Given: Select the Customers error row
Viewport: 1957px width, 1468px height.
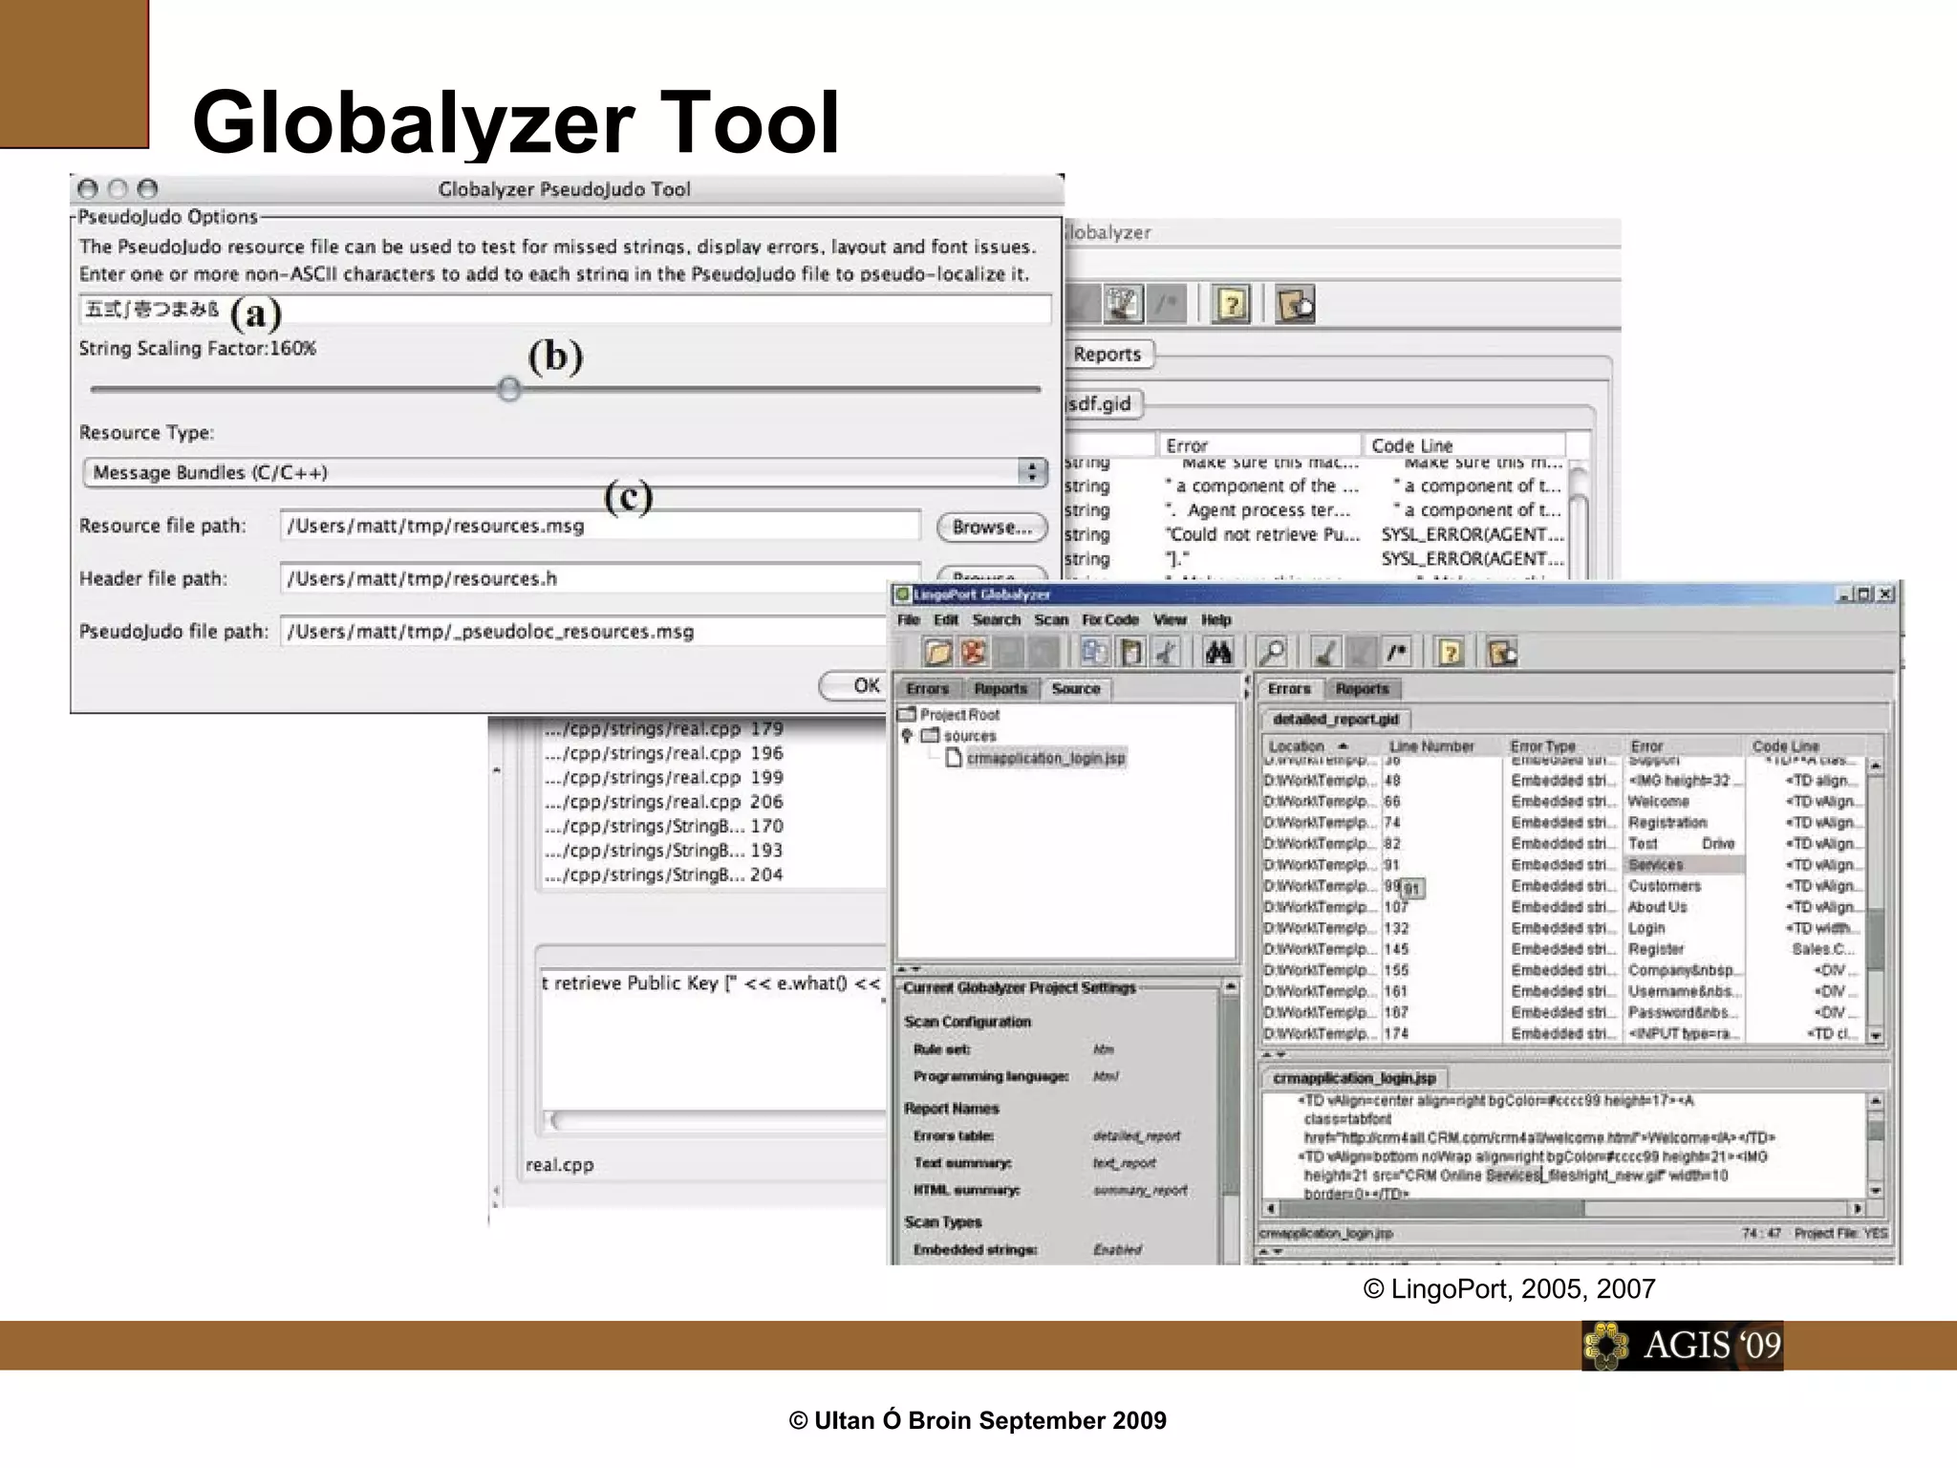Looking at the screenshot, I should pyautogui.click(x=1564, y=886).
